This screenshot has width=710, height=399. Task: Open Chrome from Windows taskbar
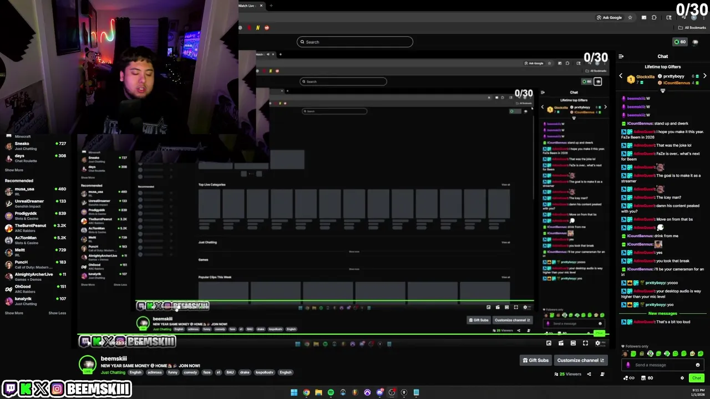coord(306,392)
